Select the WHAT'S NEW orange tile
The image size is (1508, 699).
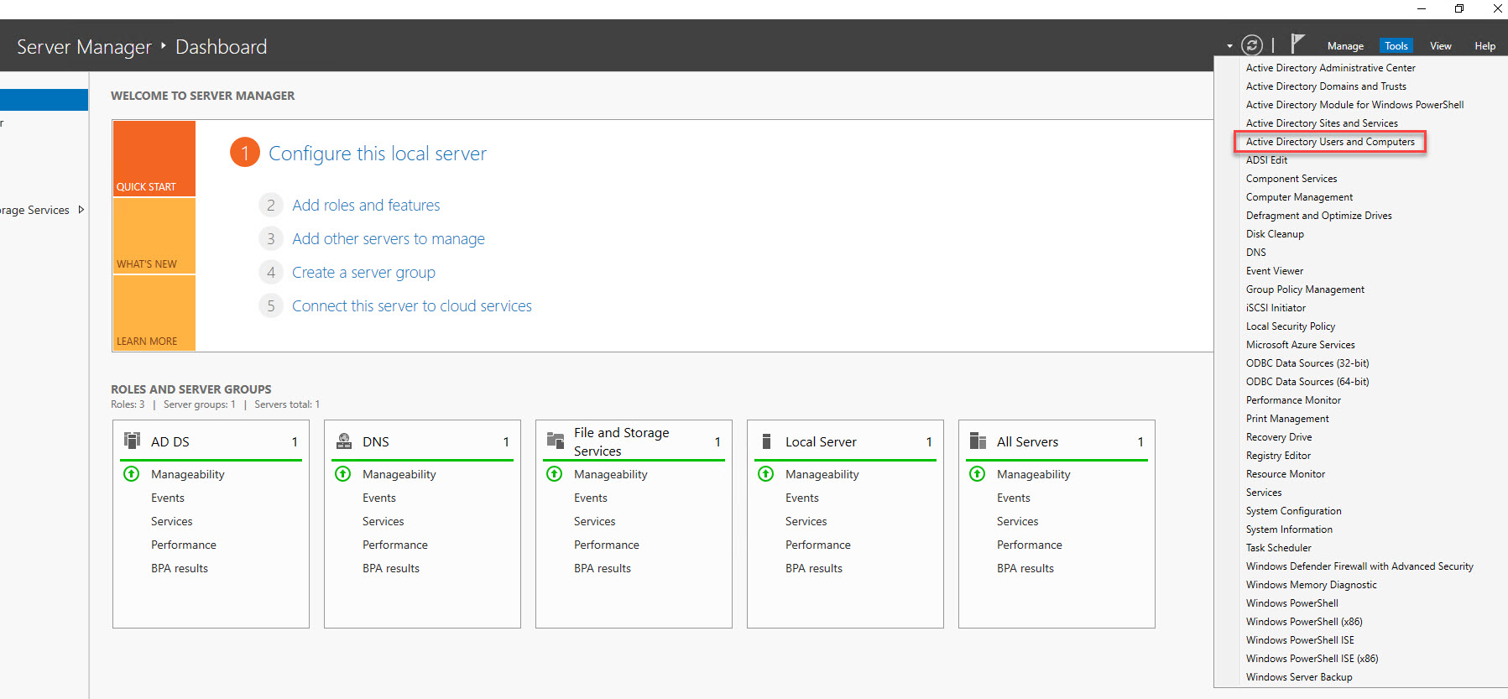click(154, 237)
